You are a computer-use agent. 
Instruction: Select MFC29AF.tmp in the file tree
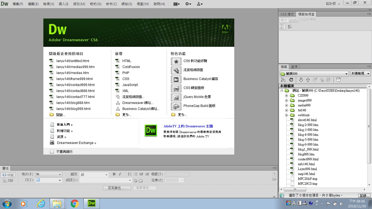tap(307, 179)
